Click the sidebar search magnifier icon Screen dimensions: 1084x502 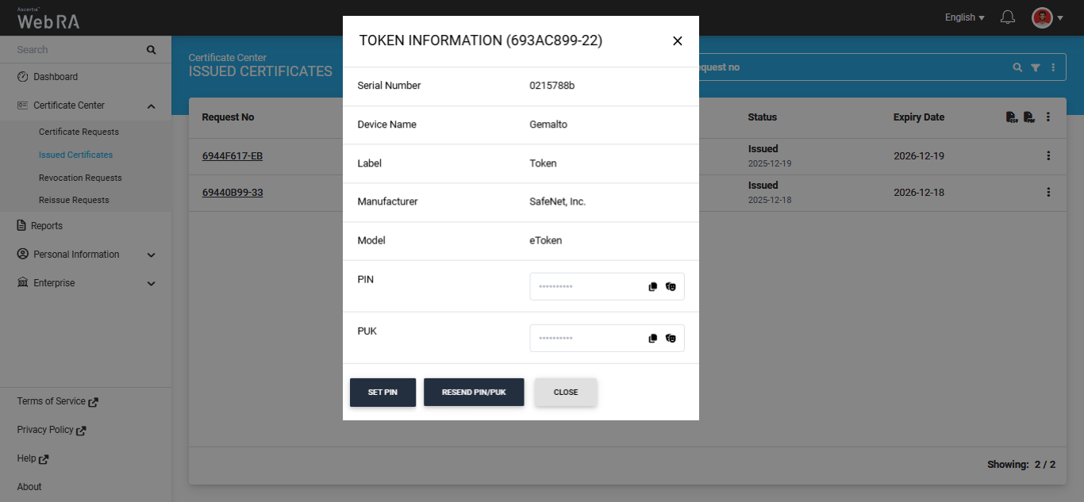coord(152,50)
